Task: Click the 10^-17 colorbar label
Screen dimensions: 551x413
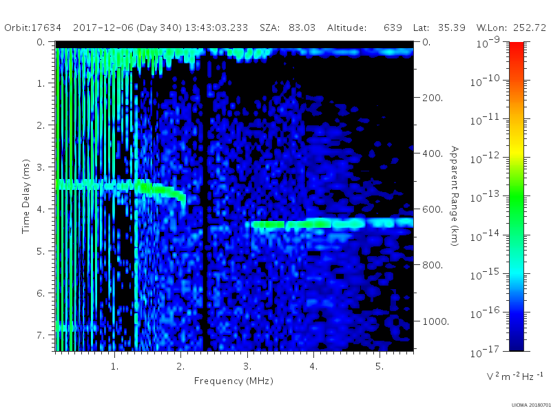Action: coord(485,351)
